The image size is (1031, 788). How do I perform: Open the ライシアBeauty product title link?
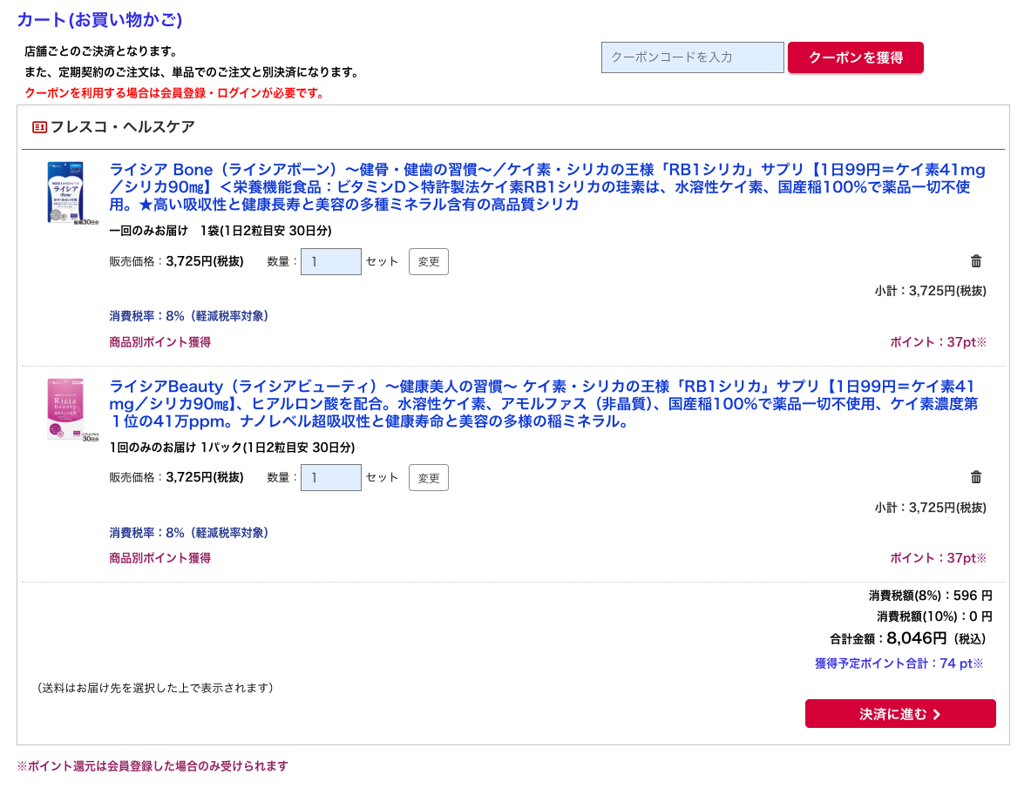point(544,404)
